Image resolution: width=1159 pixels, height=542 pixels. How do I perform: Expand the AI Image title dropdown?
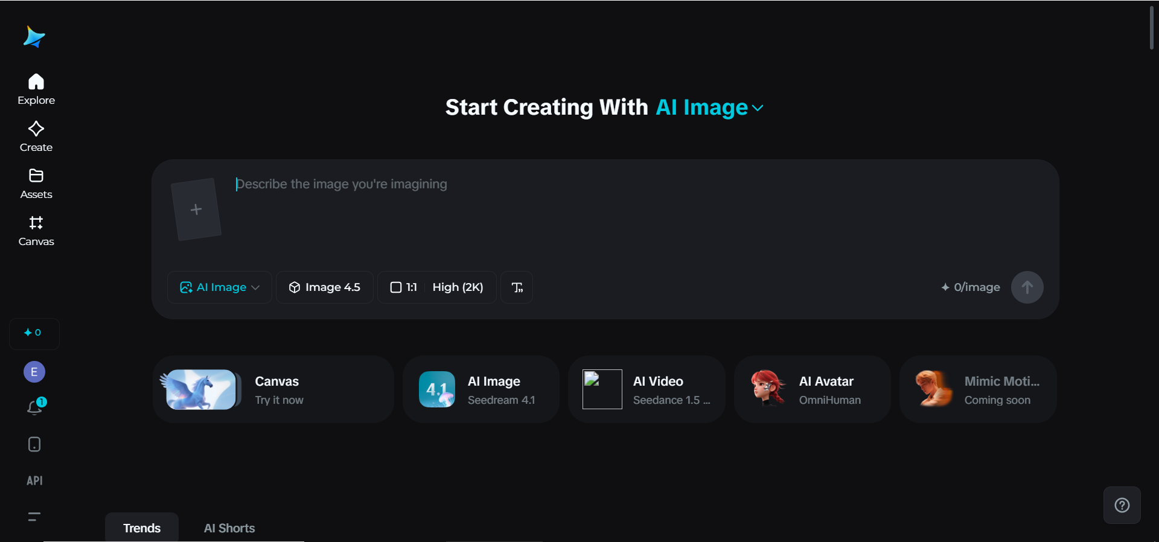pyautogui.click(x=710, y=107)
